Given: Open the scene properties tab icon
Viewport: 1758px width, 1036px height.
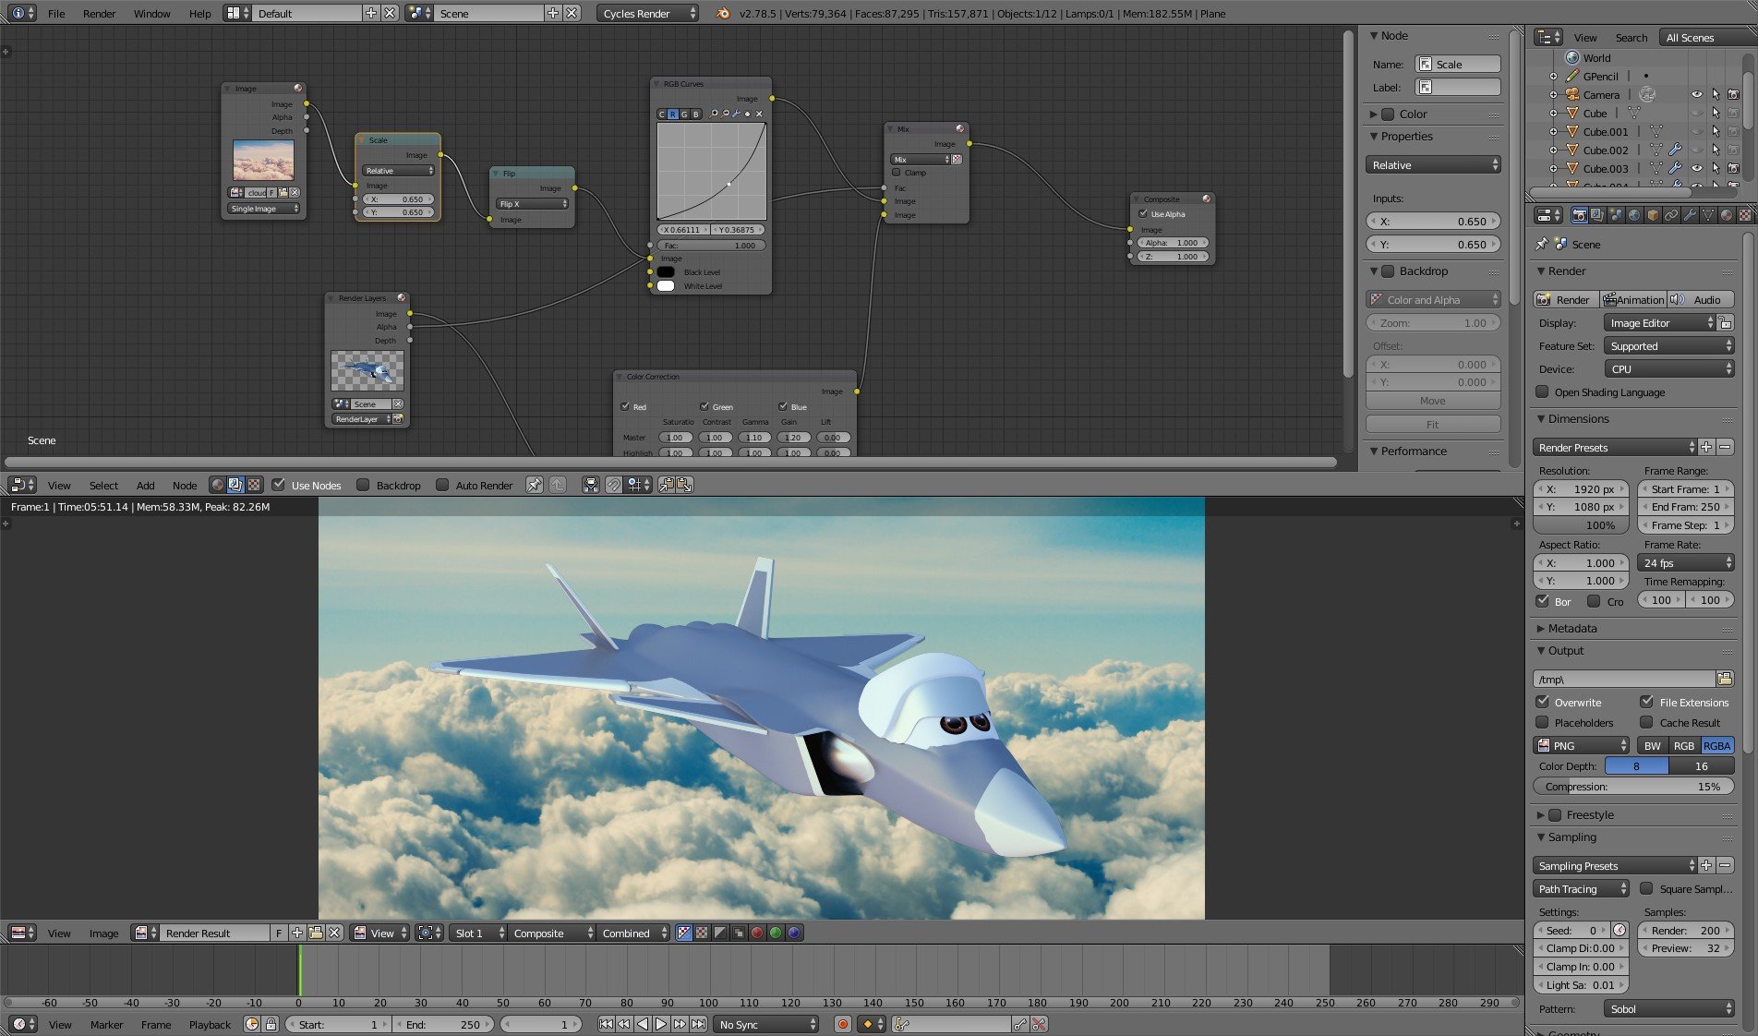Looking at the screenshot, I should point(1616,215).
